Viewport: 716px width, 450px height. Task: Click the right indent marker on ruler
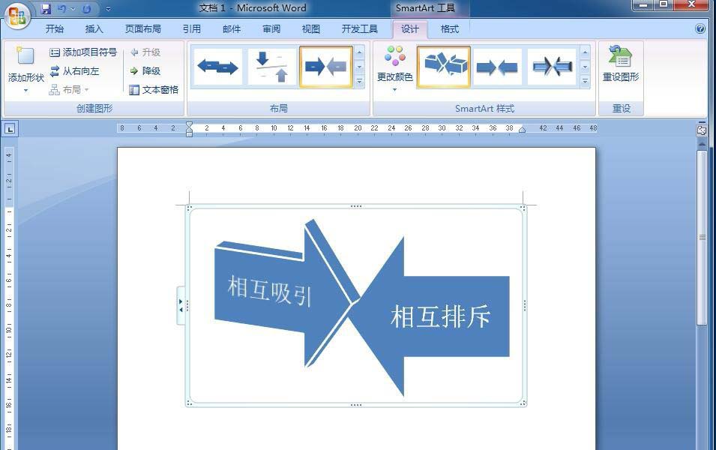522,130
